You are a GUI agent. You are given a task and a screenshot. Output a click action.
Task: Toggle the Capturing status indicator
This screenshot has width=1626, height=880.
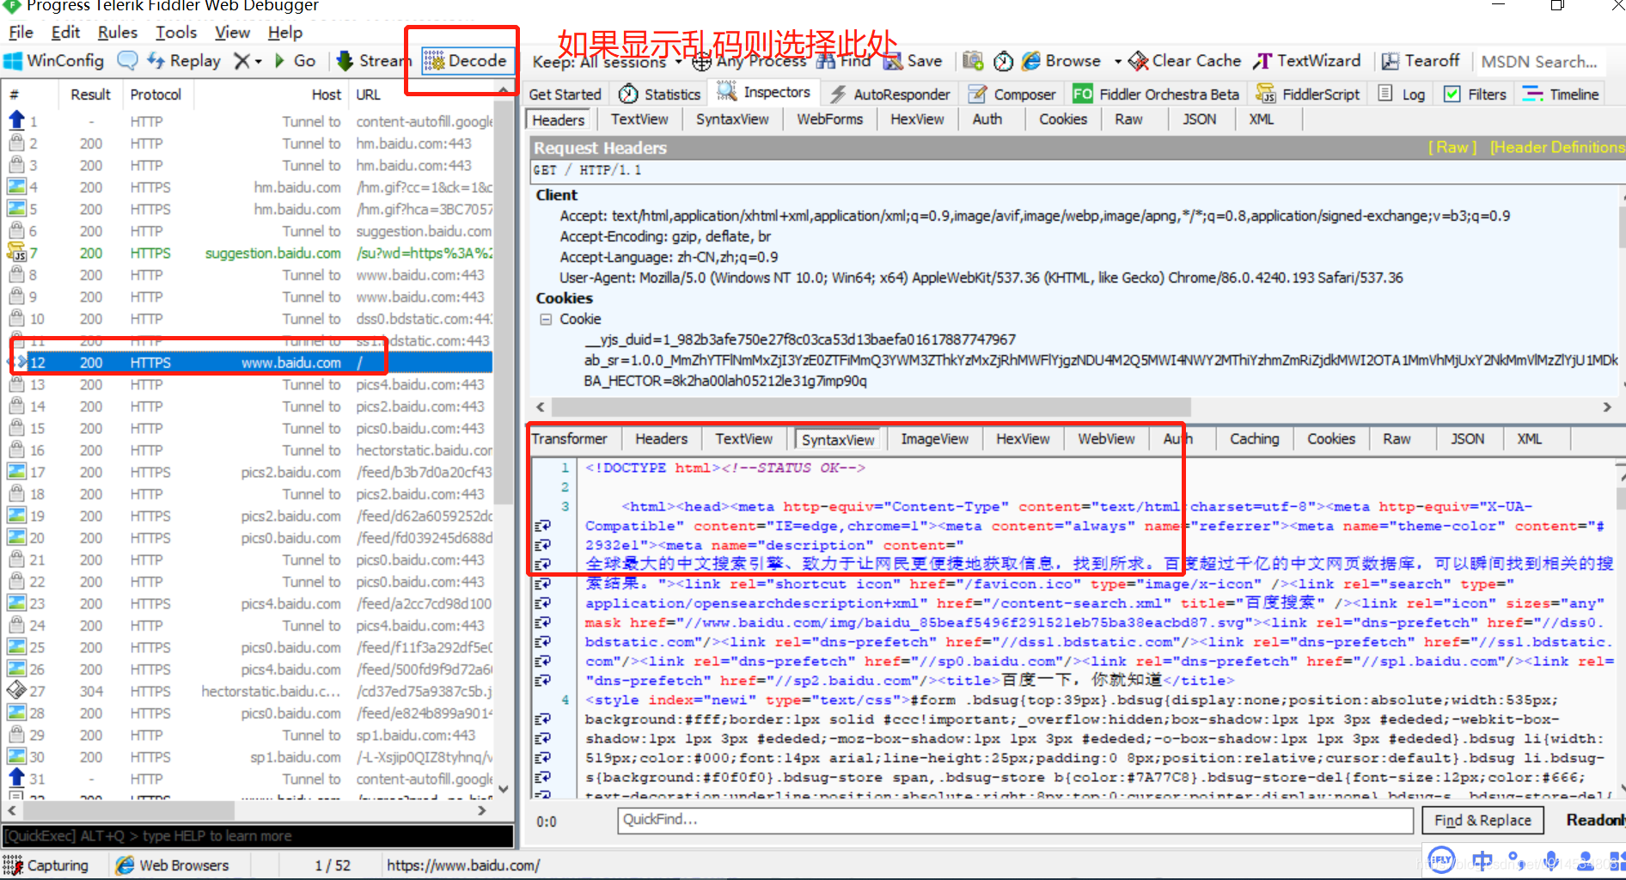tap(47, 865)
